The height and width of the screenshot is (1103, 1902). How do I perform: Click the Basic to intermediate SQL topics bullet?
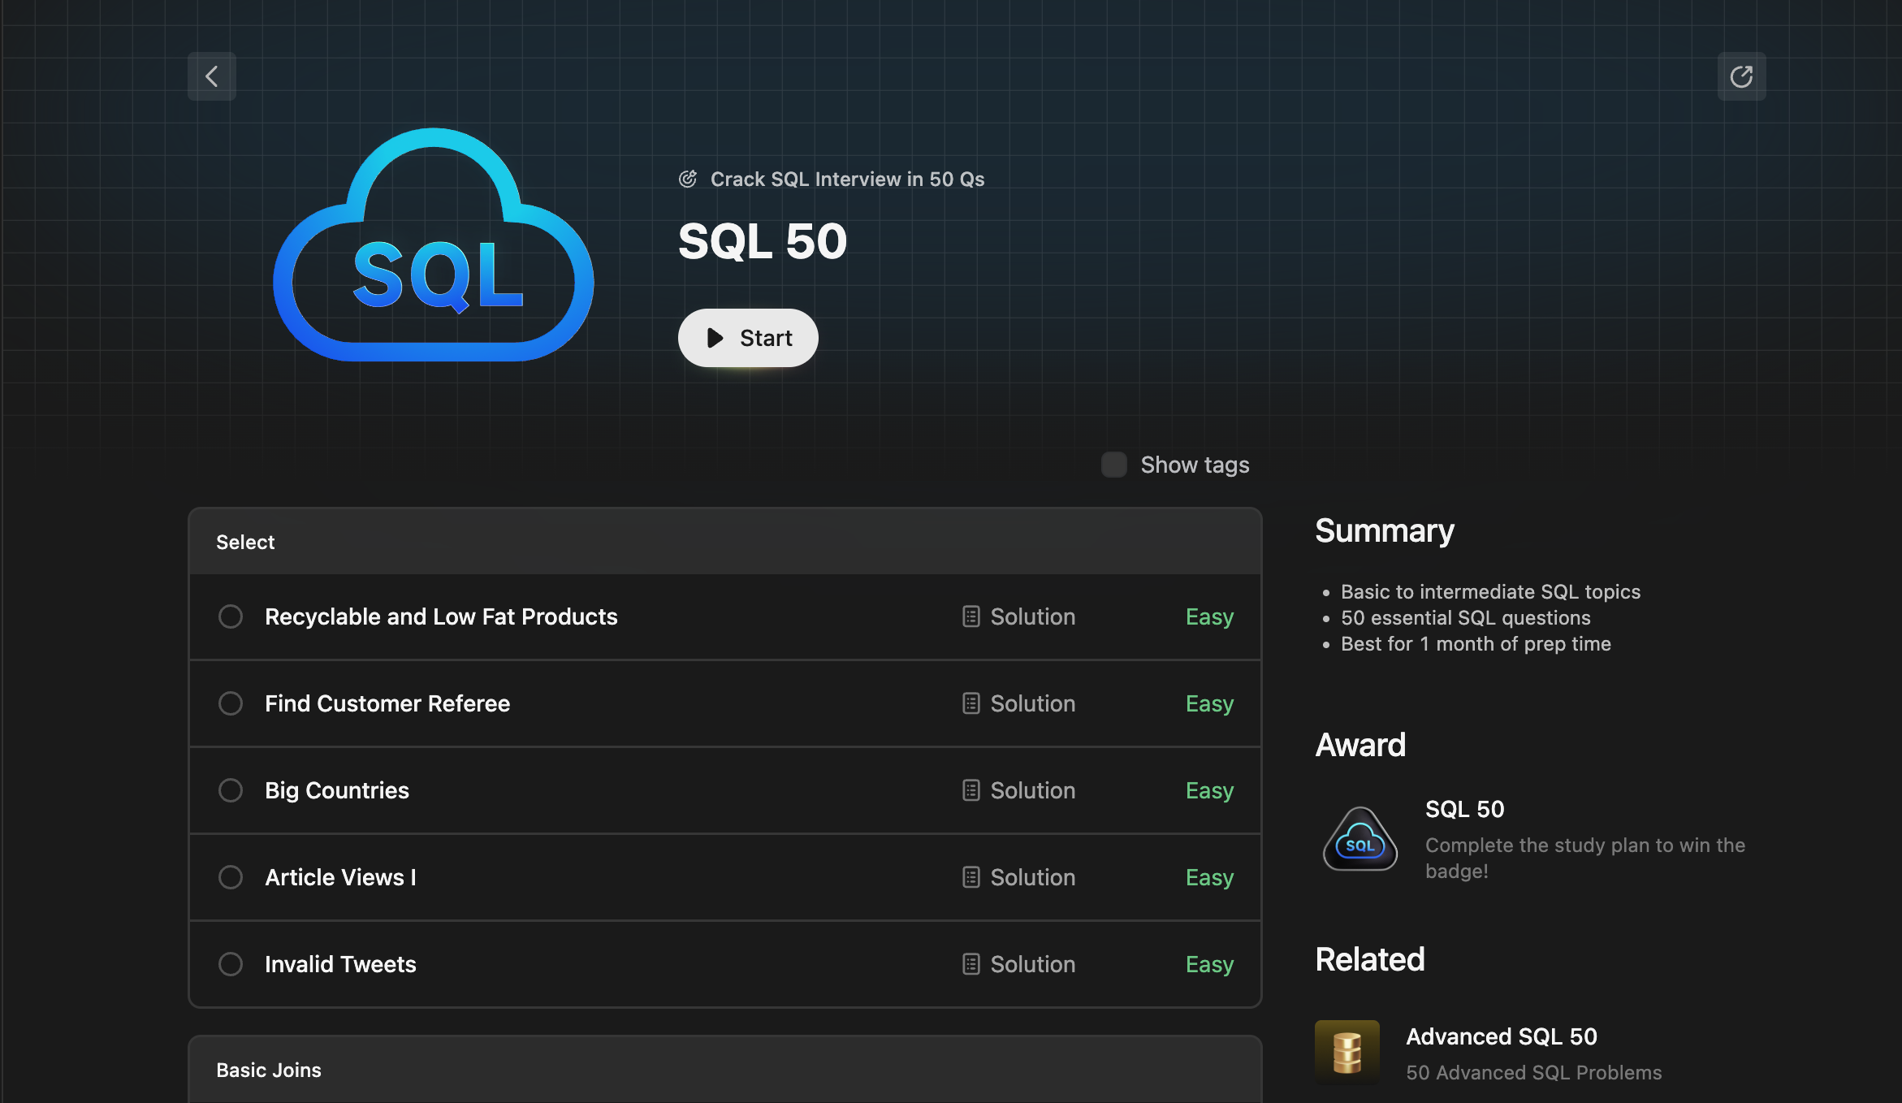coord(1490,591)
